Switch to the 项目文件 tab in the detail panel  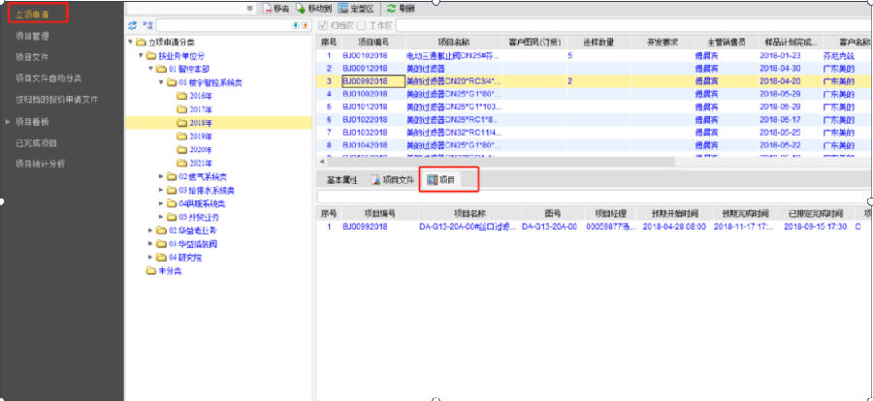(393, 180)
